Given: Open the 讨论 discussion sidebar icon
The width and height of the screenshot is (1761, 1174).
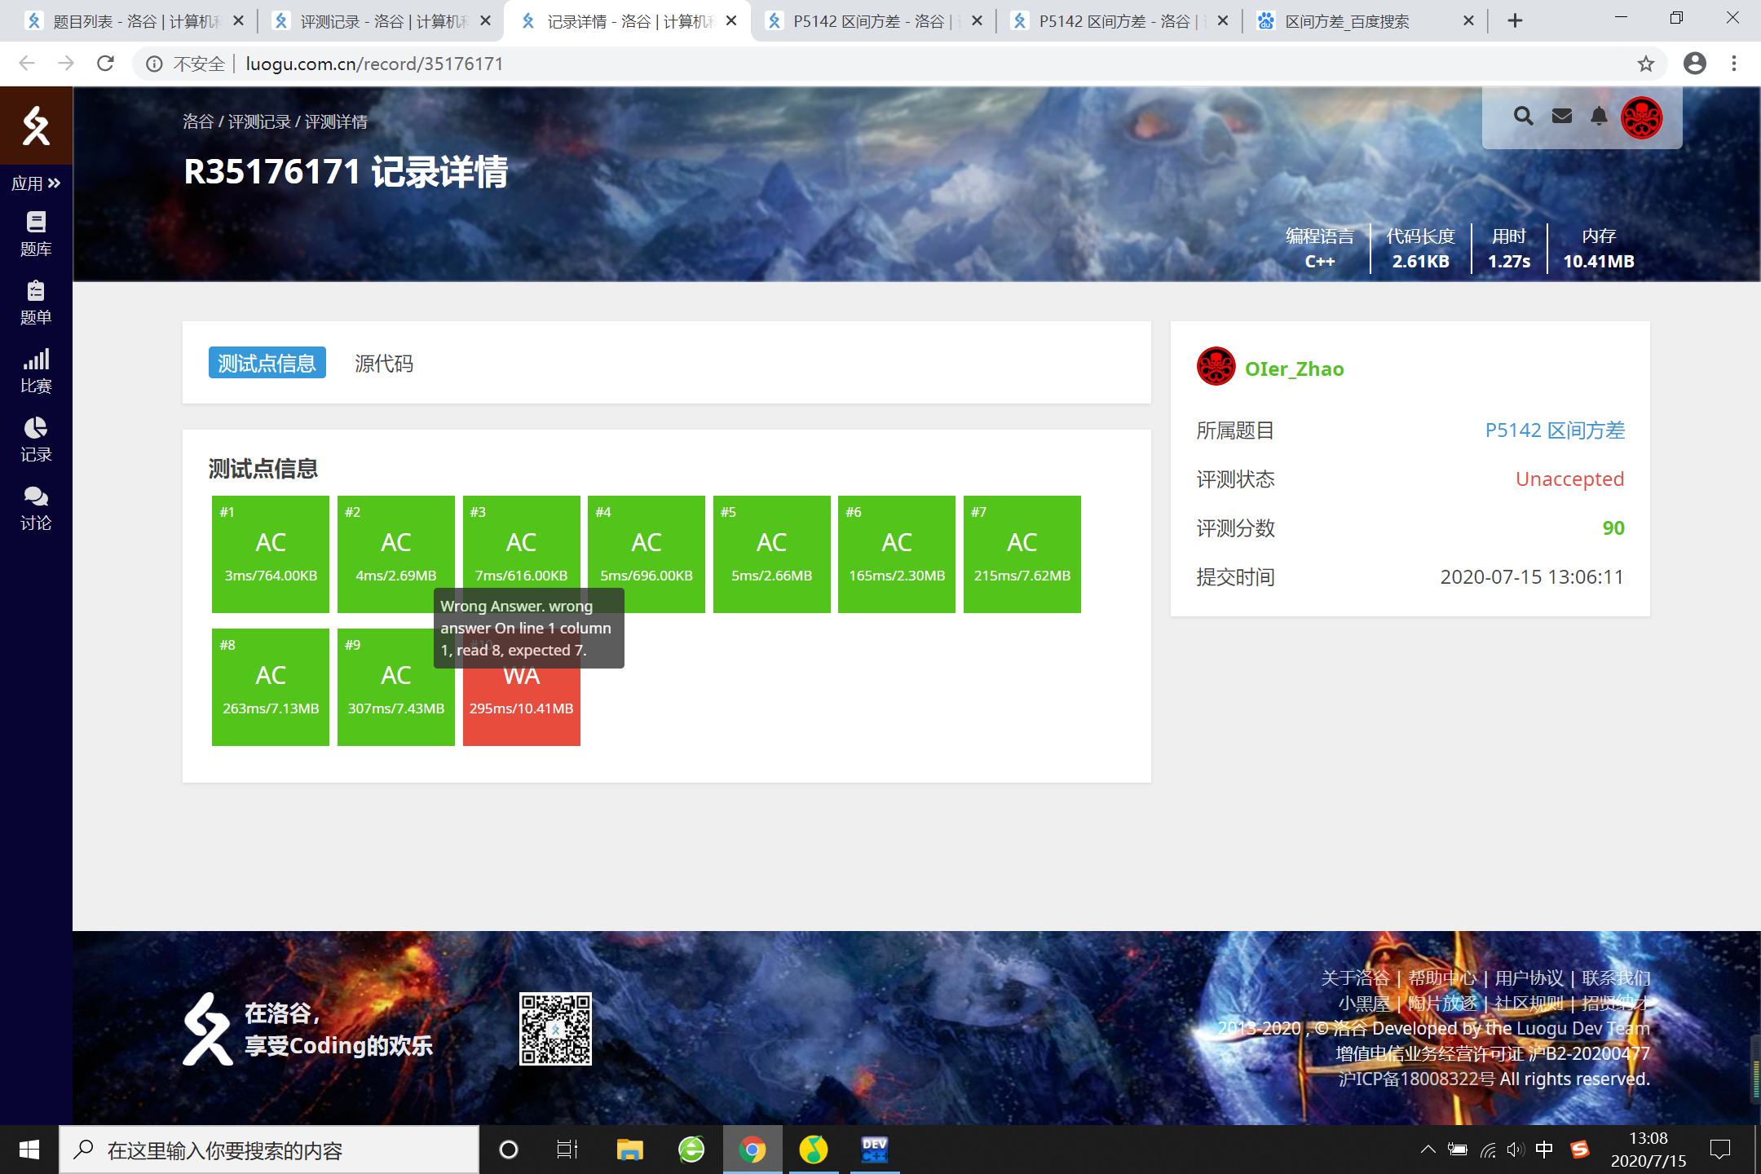Looking at the screenshot, I should (36, 507).
